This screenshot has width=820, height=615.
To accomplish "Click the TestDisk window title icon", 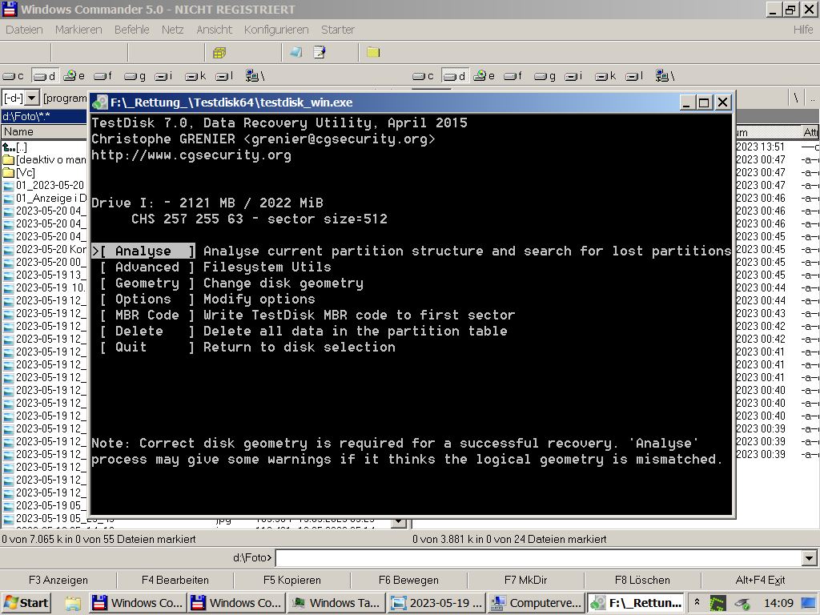I will 100,102.
